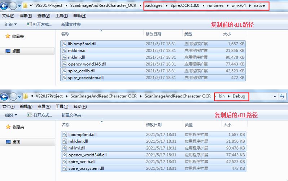
Task: Select spire_ocrsystem.dll icon in native folder
Action: 64,78
